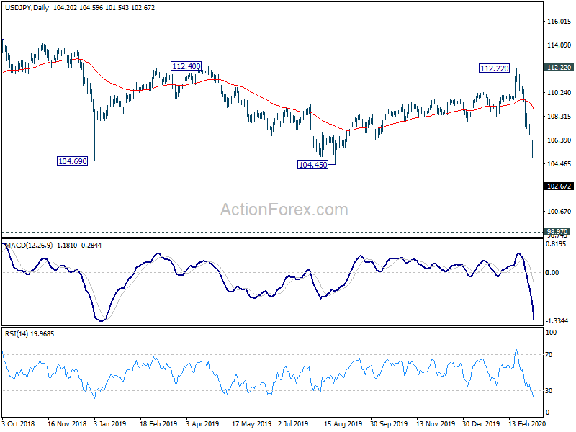
Task: Click the MACD 0.00 zero-line label
Action: coord(552,272)
